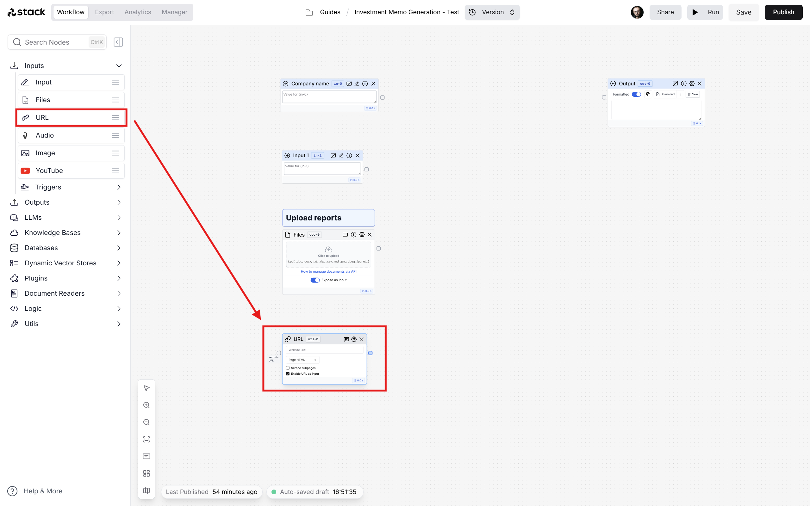
Task: Click the Publish button in top right
Action: pos(783,12)
